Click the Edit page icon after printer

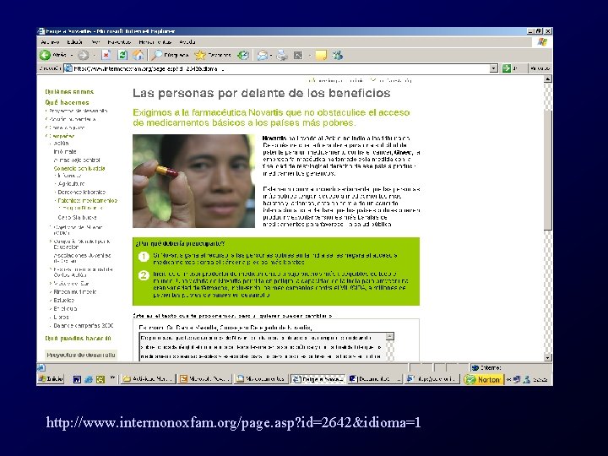(x=298, y=56)
